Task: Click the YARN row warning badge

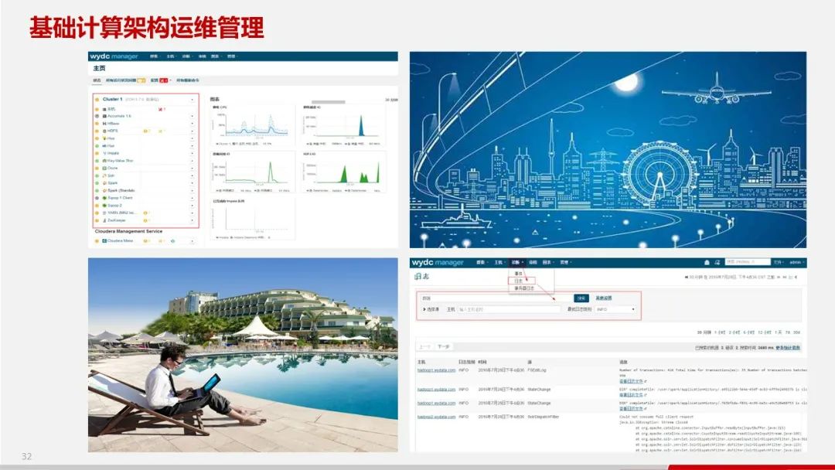Action: point(146,213)
